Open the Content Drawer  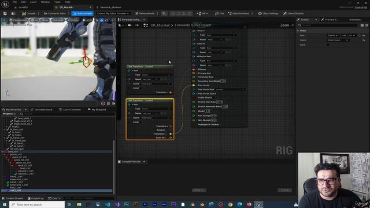[13, 198]
